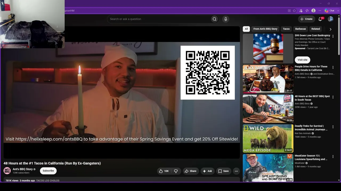Open browser apps icon in address bar
341x191 pixels.
pos(289,11)
